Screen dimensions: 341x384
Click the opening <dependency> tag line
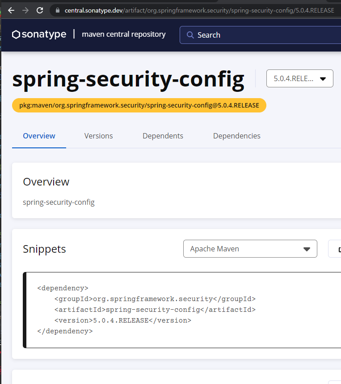(63, 288)
